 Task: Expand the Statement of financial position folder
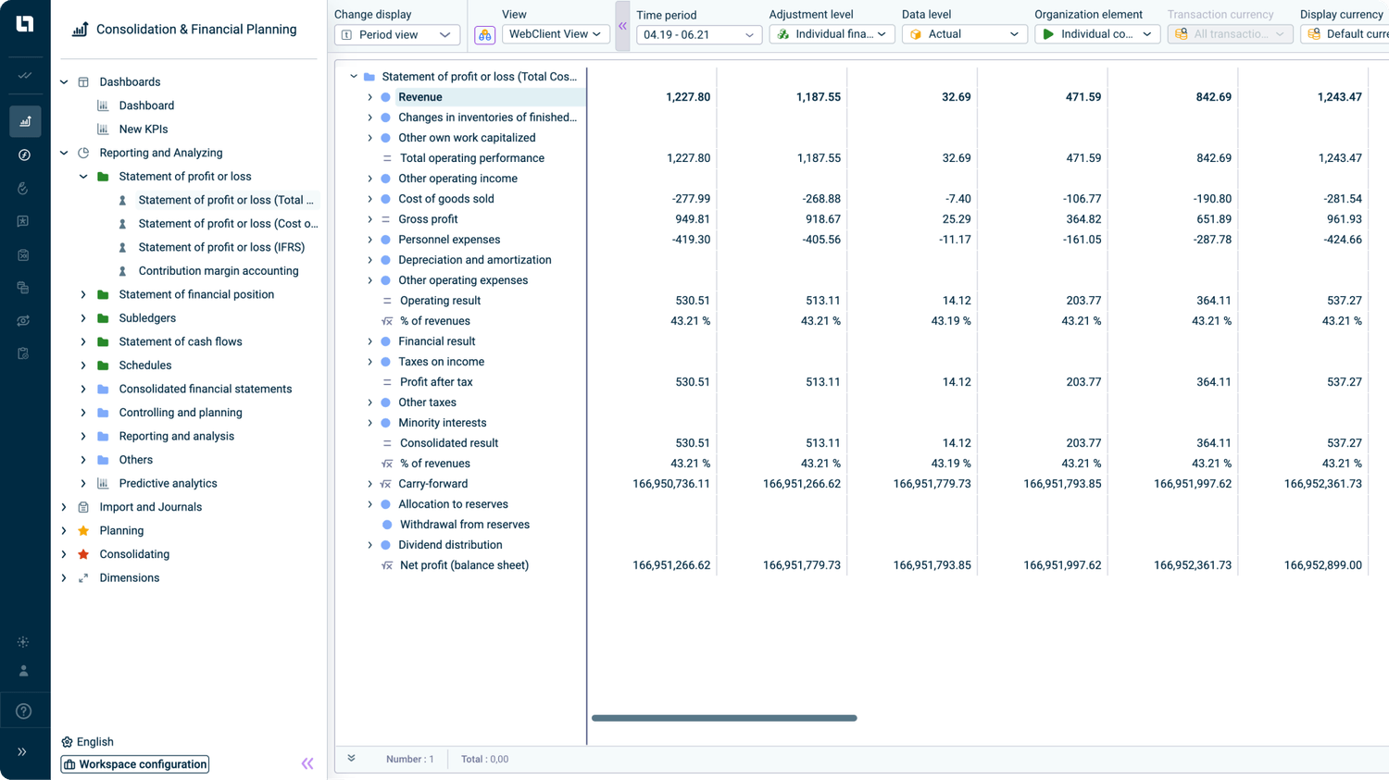pos(83,295)
